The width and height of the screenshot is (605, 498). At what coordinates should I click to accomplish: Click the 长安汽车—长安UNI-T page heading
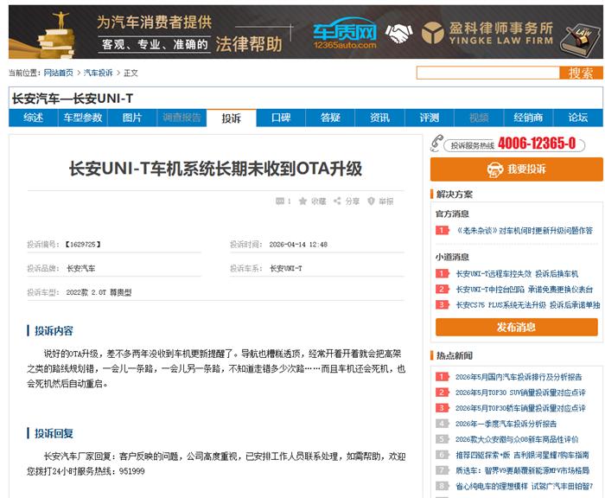[73, 99]
